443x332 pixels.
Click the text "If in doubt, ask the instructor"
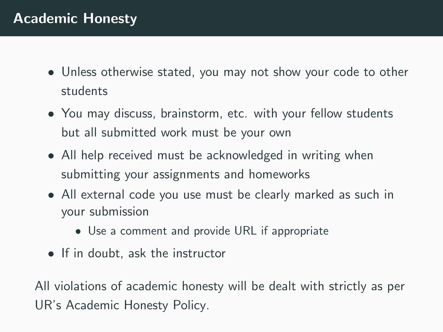[x=143, y=253]
